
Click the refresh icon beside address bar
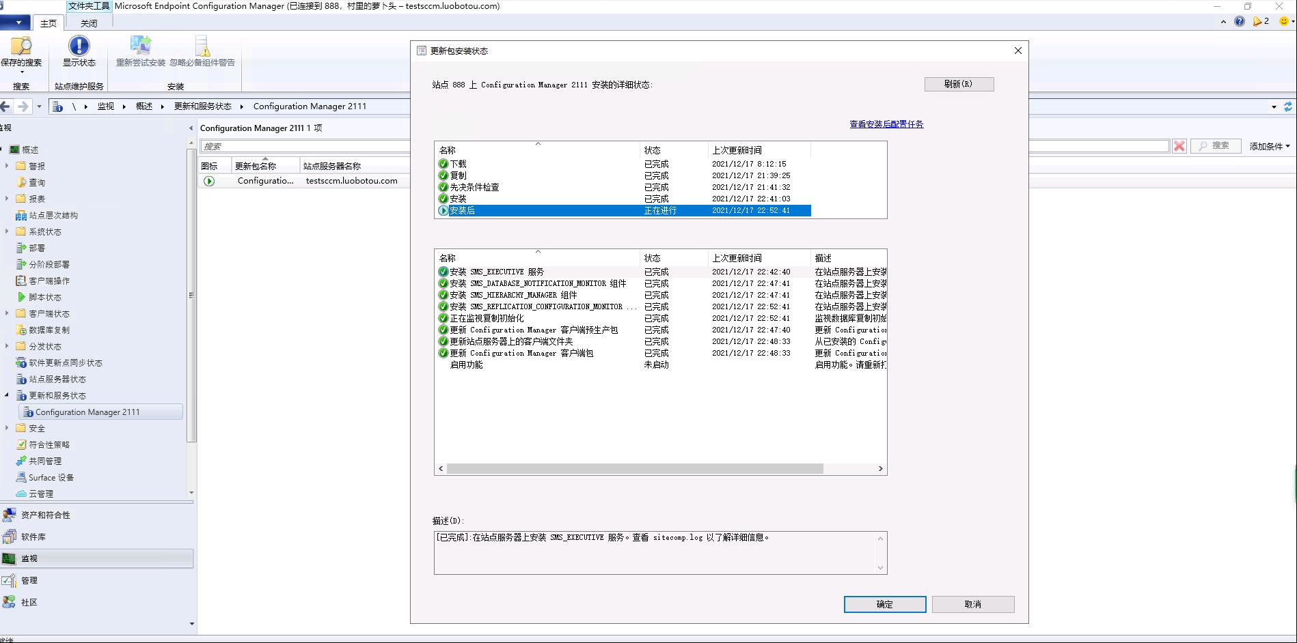[1288, 106]
